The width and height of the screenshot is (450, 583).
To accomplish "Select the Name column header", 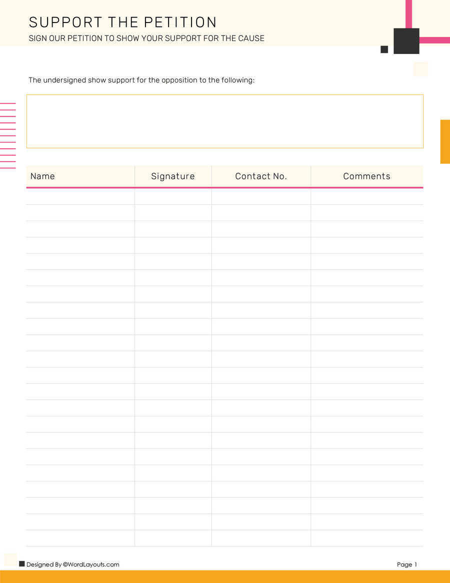I will pyautogui.click(x=43, y=176).
